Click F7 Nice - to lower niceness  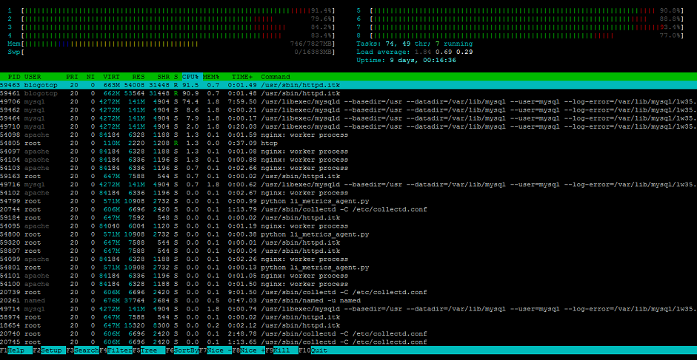(215, 350)
